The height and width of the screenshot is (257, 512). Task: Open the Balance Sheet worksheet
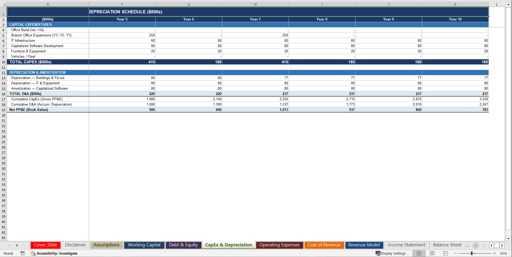point(447,245)
